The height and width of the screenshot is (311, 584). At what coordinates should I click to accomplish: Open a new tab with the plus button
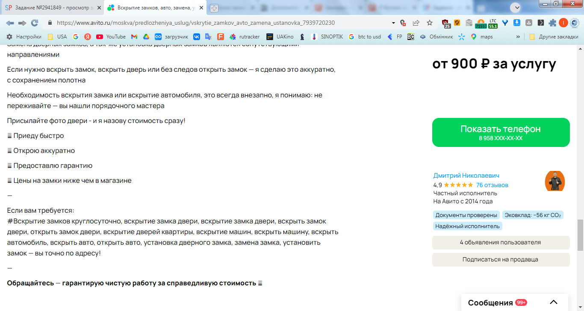214,8
